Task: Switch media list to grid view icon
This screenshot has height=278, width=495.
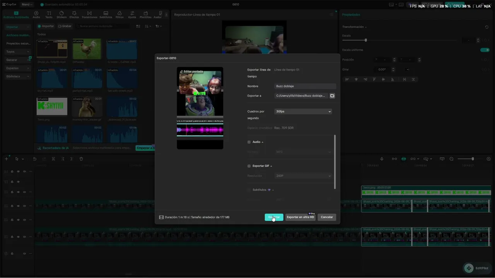Action: pos(138,26)
